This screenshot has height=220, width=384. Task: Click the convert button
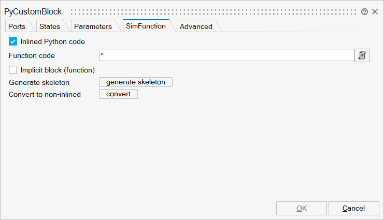pyautogui.click(x=118, y=94)
